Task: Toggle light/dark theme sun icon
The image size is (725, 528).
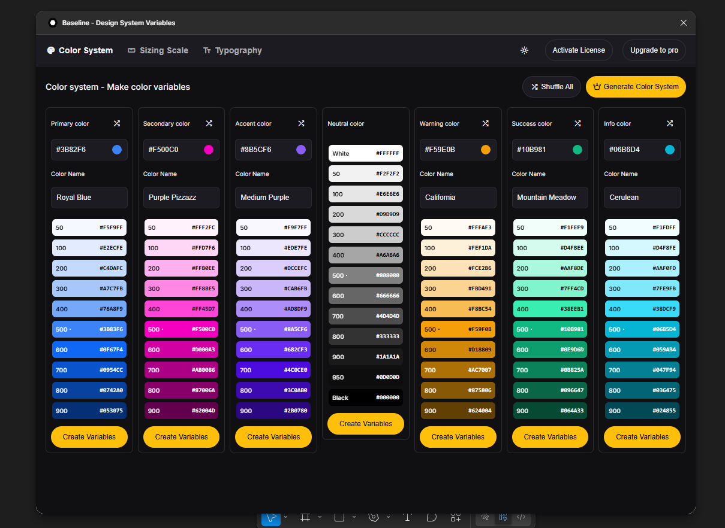Action: tap(525, 50)
